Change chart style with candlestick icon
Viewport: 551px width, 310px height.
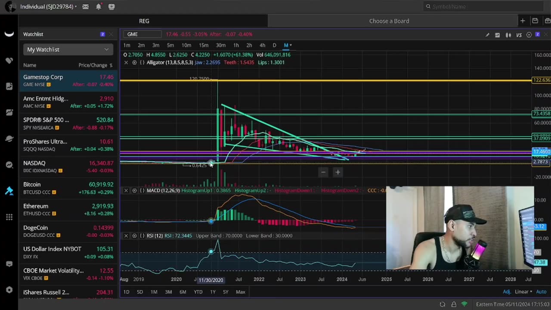[x=508, y=35]
